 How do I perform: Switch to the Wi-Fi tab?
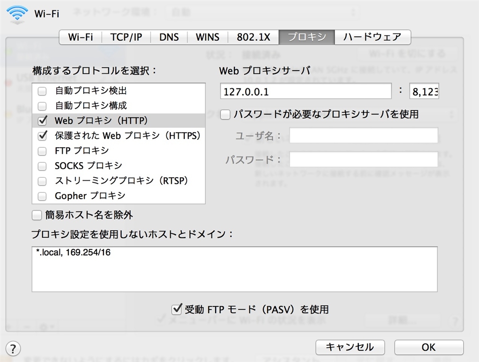(x=80, y=37)
